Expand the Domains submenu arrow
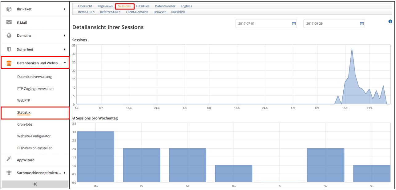The height and width of the screenshot is (190, 396). (65, 35)
